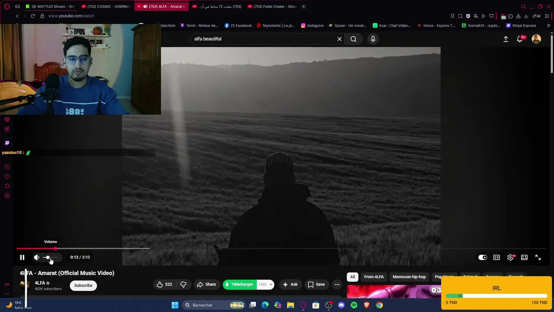Open the browser downloads icon
The width and height of the screenshot is (554, 312).
[526, 16]
